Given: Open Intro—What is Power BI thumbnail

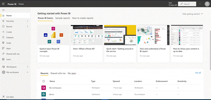Looking at the screenshot, I should point(87,35).
